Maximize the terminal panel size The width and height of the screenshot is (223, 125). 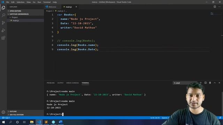[x=215, y=83]
